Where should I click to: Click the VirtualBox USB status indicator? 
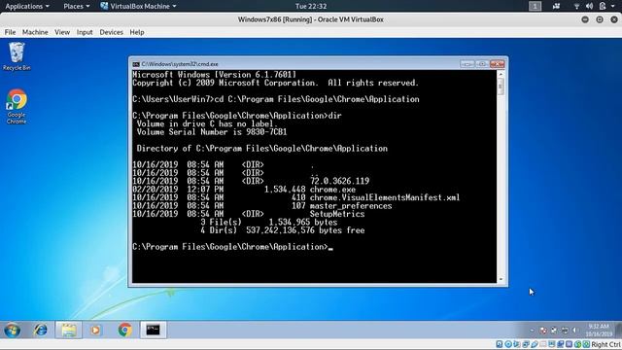535,344
